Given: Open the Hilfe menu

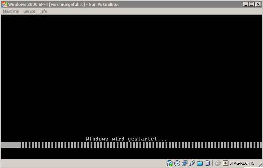Looking at the screenshot, I should pos(43,11).
